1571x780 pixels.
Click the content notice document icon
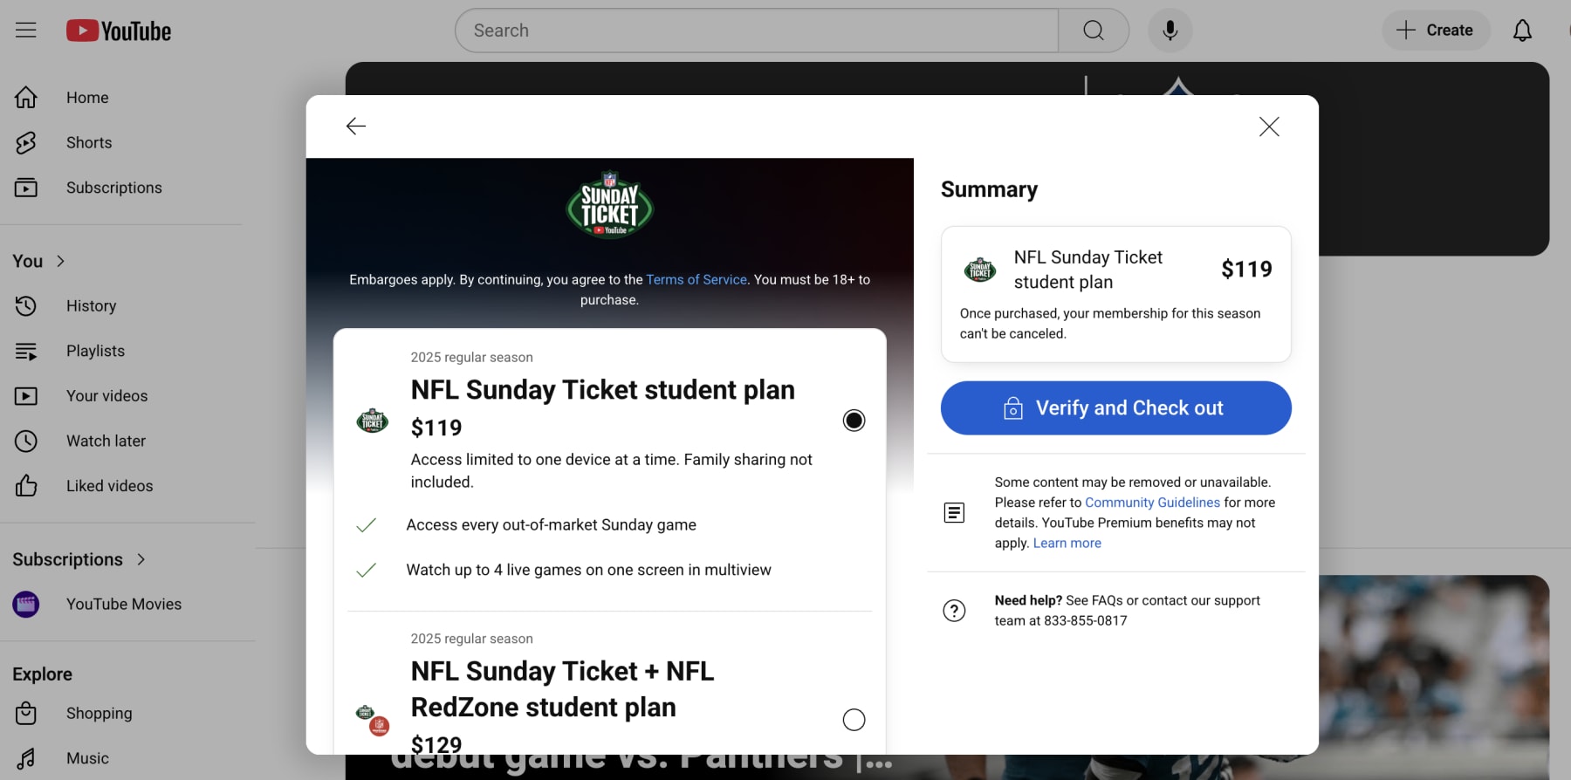954,513
